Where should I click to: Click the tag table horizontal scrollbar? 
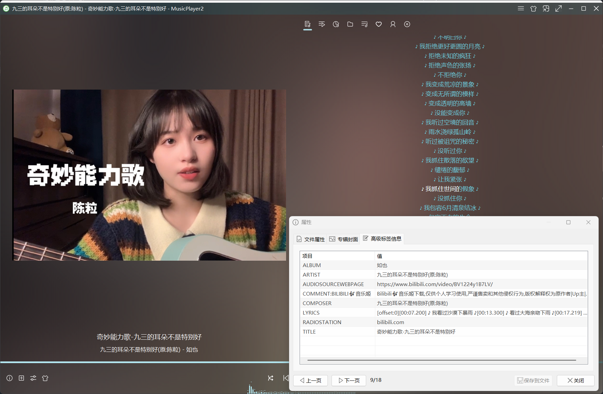(441, 360)
